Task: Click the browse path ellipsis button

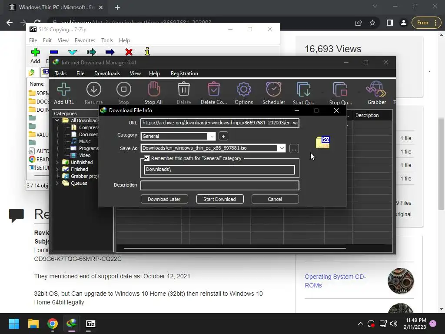Action: [294, 149]
